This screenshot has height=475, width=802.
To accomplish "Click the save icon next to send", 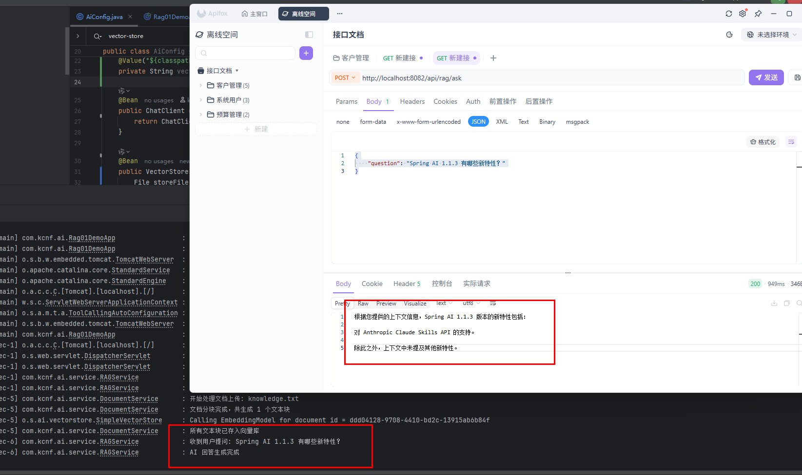I will (x=797, y=77).
